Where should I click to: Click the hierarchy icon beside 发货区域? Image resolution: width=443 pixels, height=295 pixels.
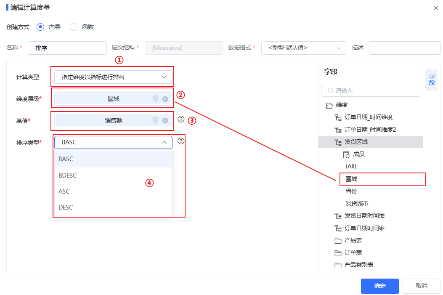pyautogui.click(x=338, y=142)
